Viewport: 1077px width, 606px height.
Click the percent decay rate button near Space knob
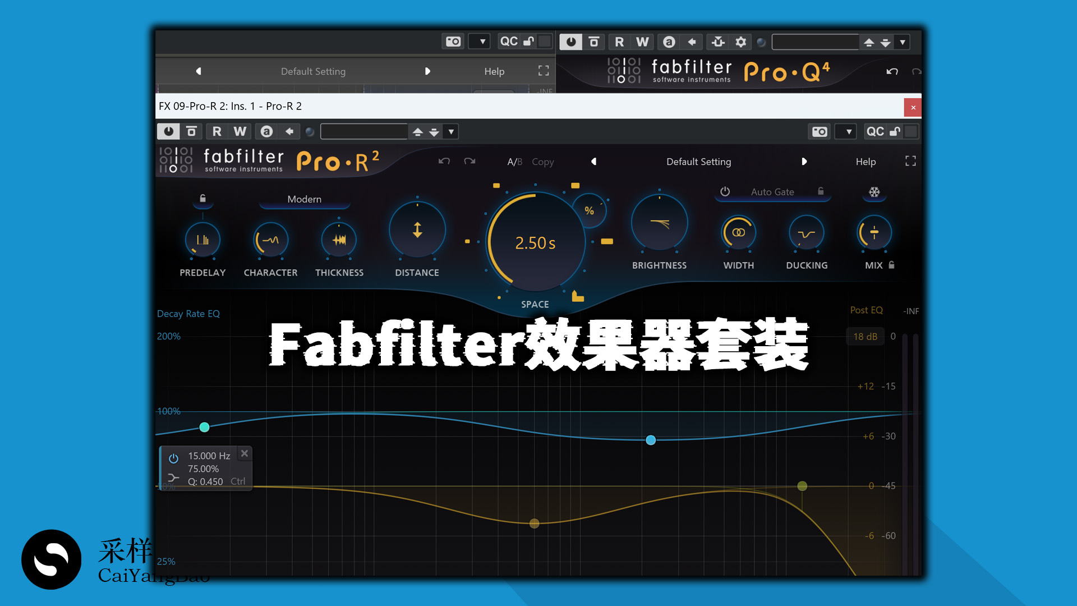pyautogui.click(x=589, y=211)
